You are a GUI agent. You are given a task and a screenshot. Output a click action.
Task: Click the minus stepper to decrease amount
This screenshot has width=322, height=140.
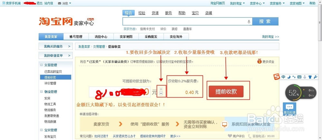[161, 93]
